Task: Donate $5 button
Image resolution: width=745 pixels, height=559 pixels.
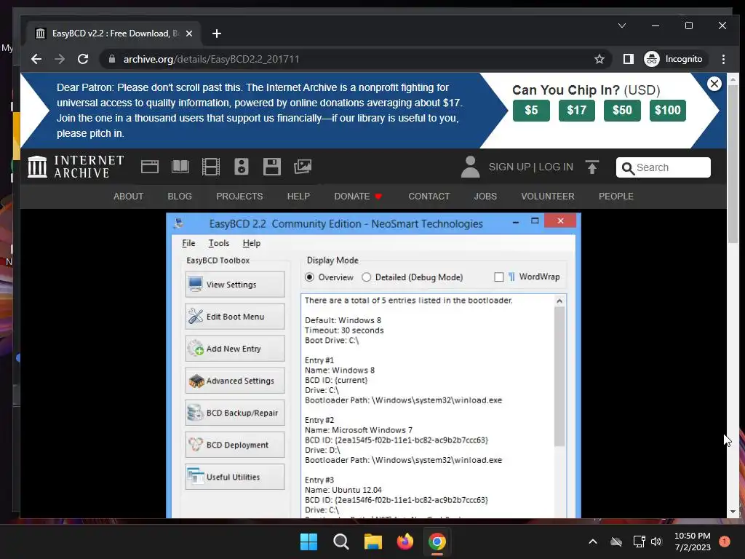Action: (x=531, y=111)
